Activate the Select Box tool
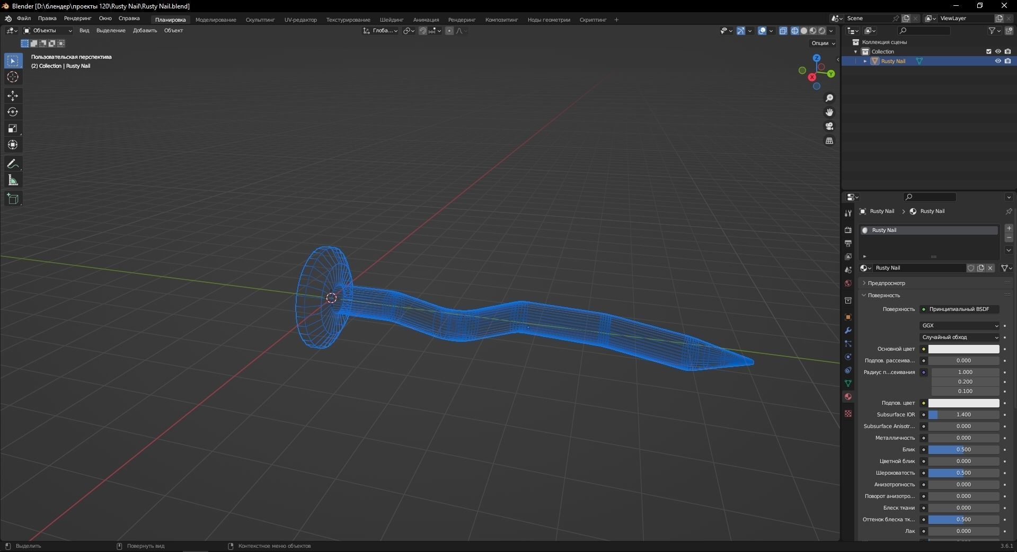The height and width of the screenshot is (552, 1017). [13, 61]
